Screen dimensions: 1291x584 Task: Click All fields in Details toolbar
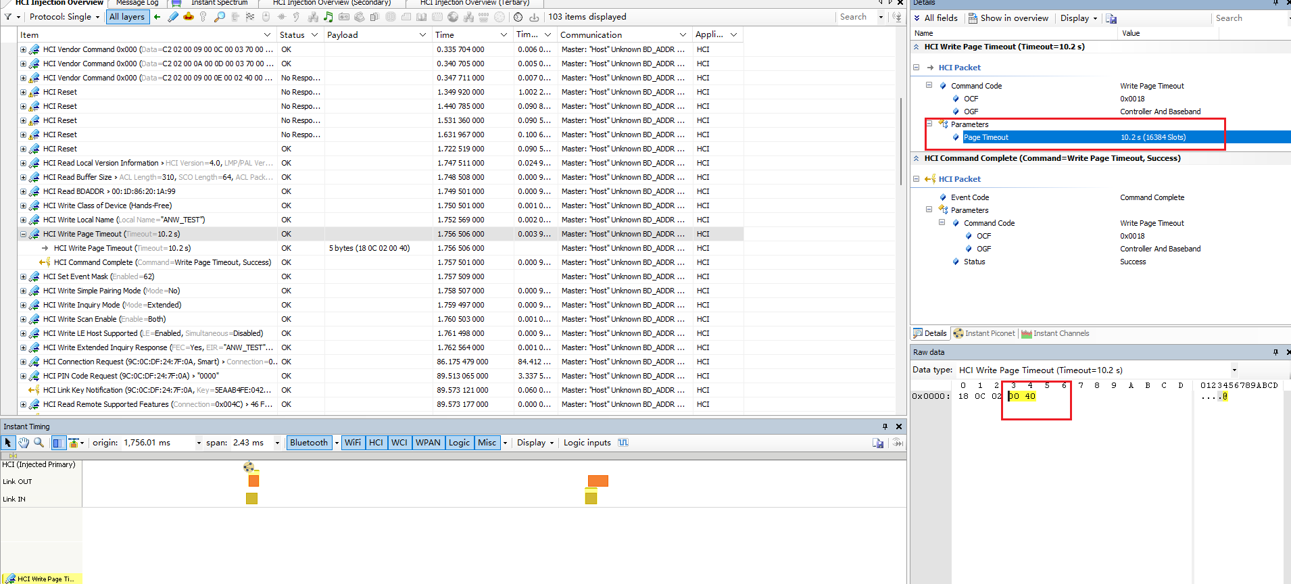[x=935, y=18]
